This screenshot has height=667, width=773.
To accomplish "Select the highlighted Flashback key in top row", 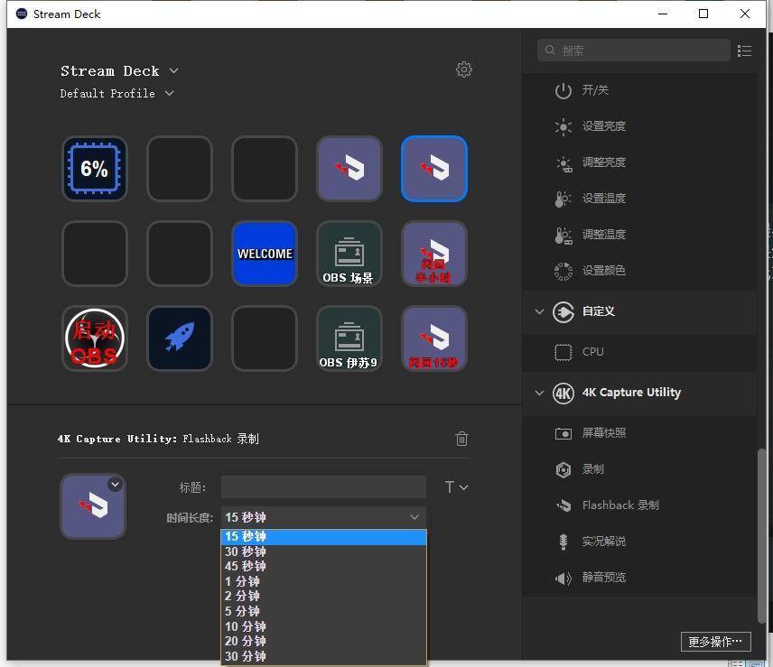I will tap(433, 169).
